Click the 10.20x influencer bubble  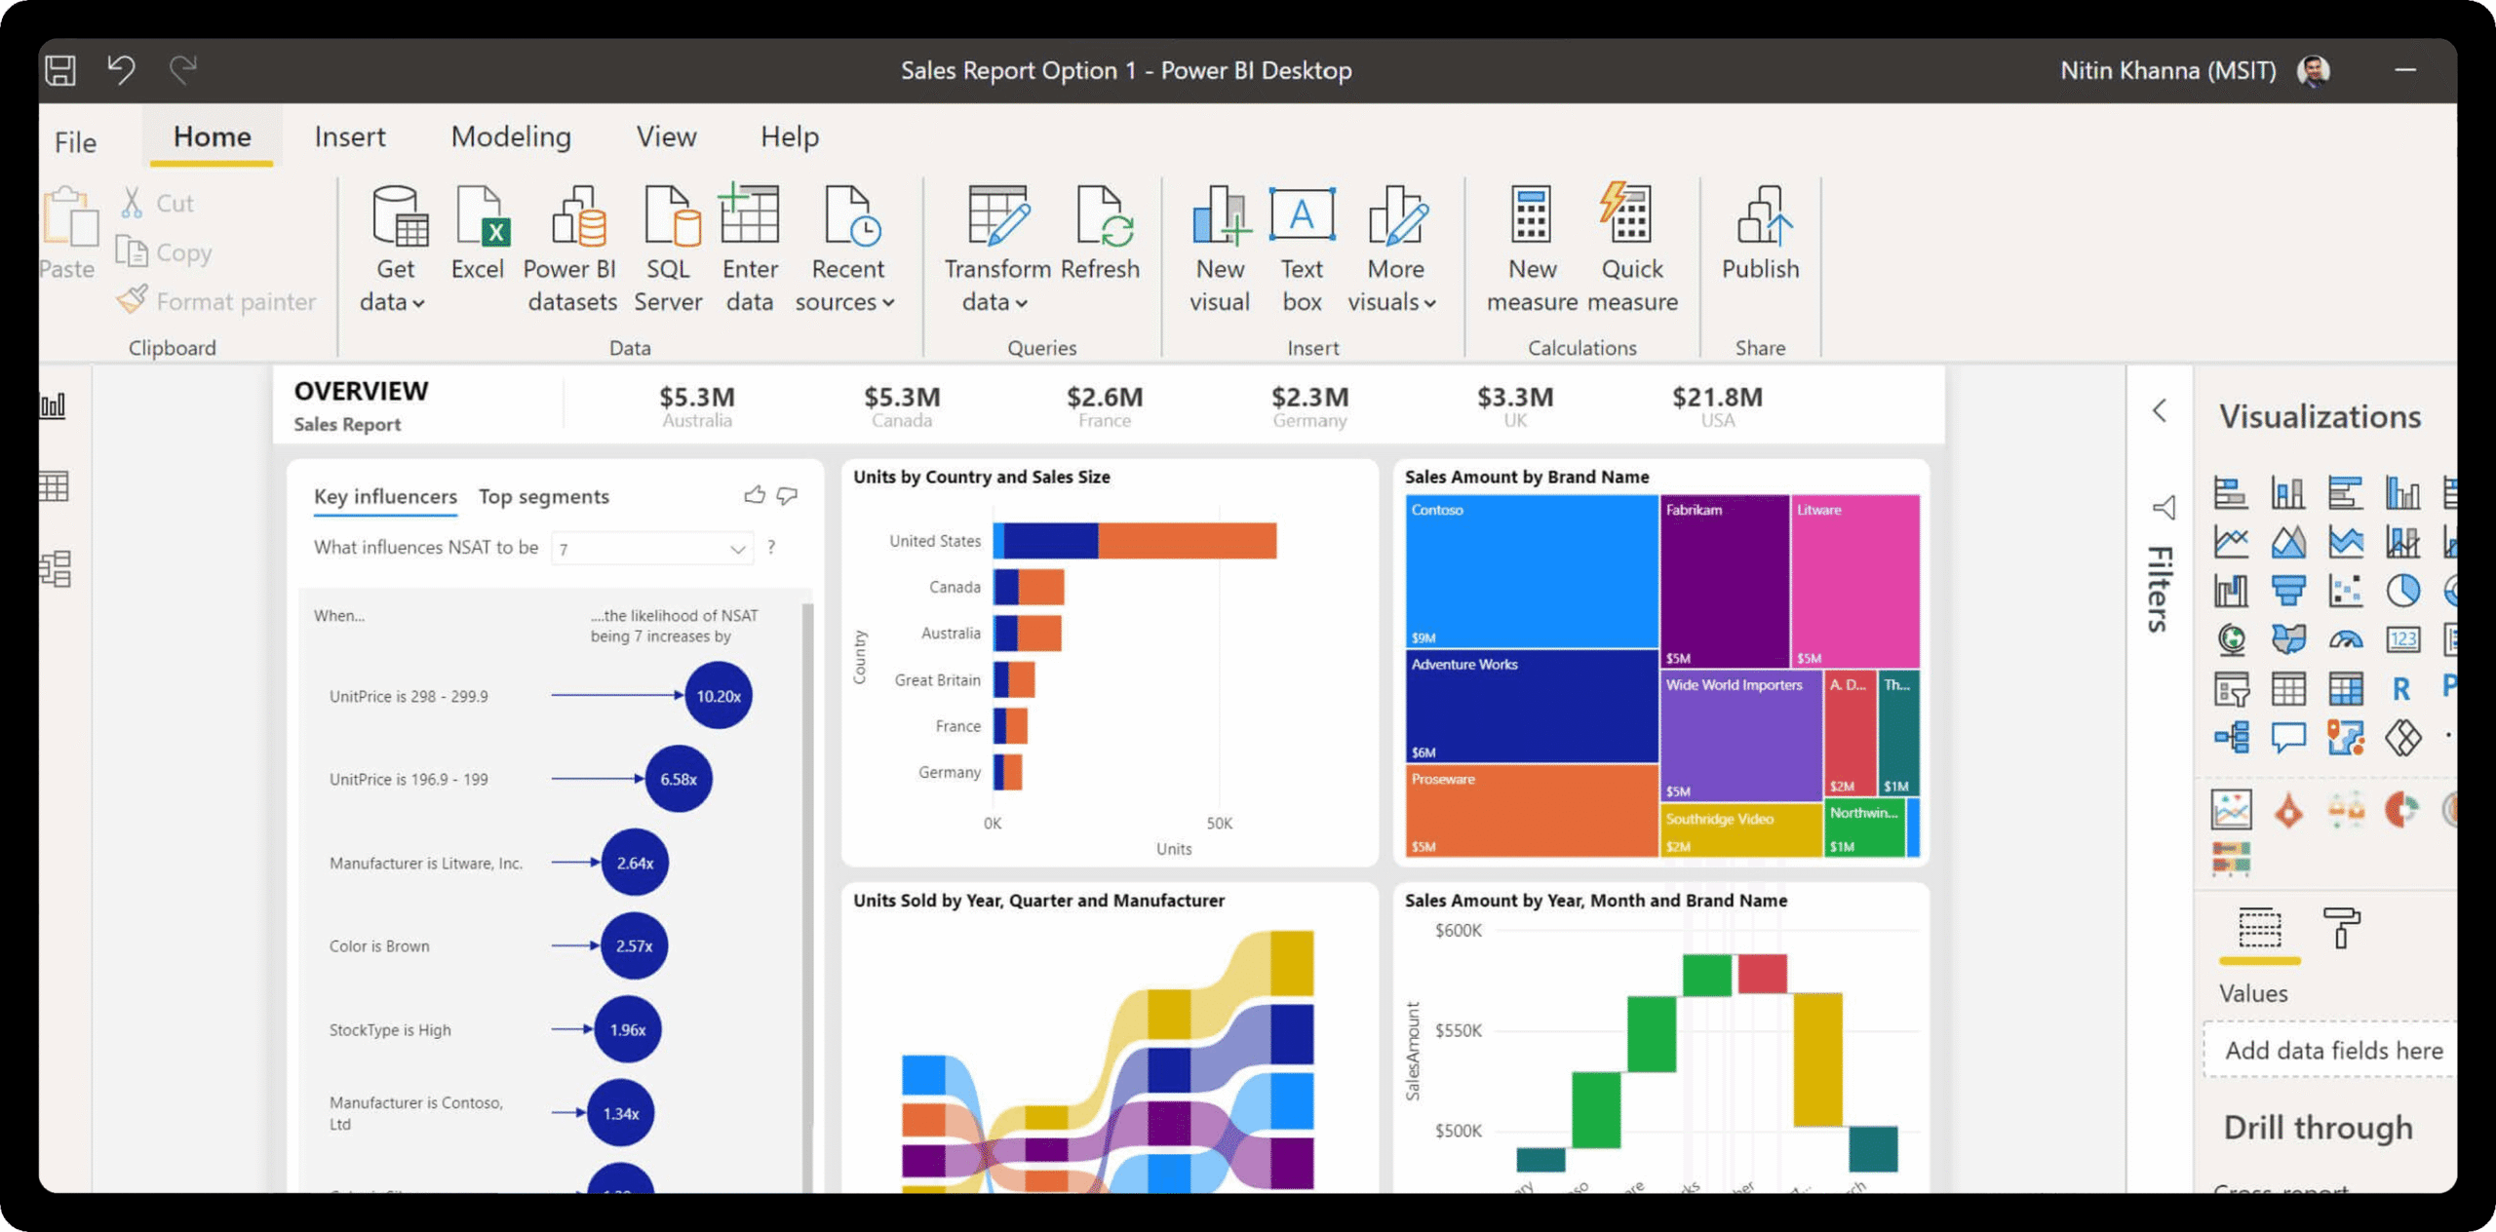click(x=719, y=696)
